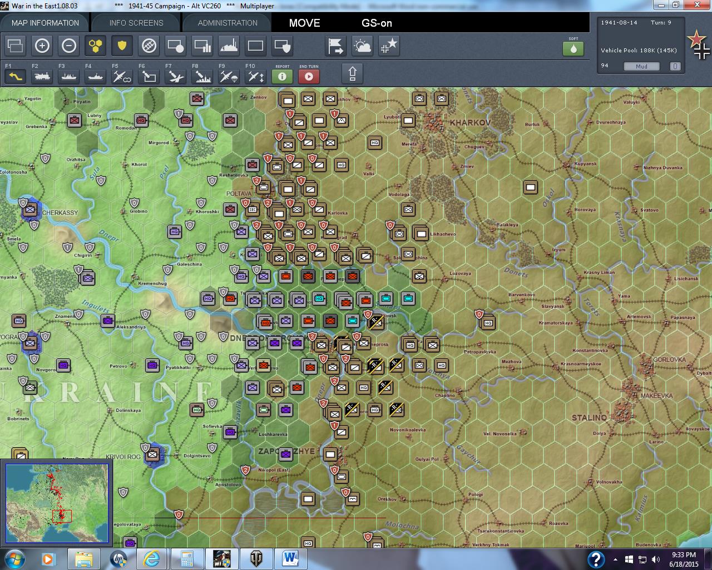Select F10 air transfer mode icon

(x=256, y=76)
